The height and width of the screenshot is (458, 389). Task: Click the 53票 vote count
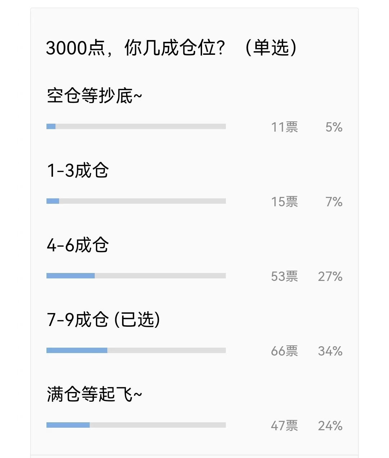[285, 277]
